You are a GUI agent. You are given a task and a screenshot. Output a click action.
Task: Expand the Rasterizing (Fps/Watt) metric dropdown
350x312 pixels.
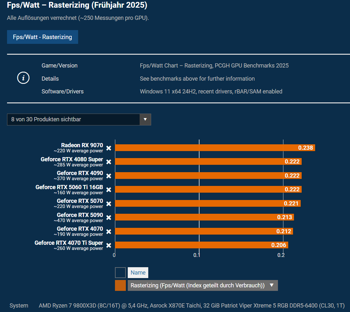pyautogui.click(x=203, y=285)
